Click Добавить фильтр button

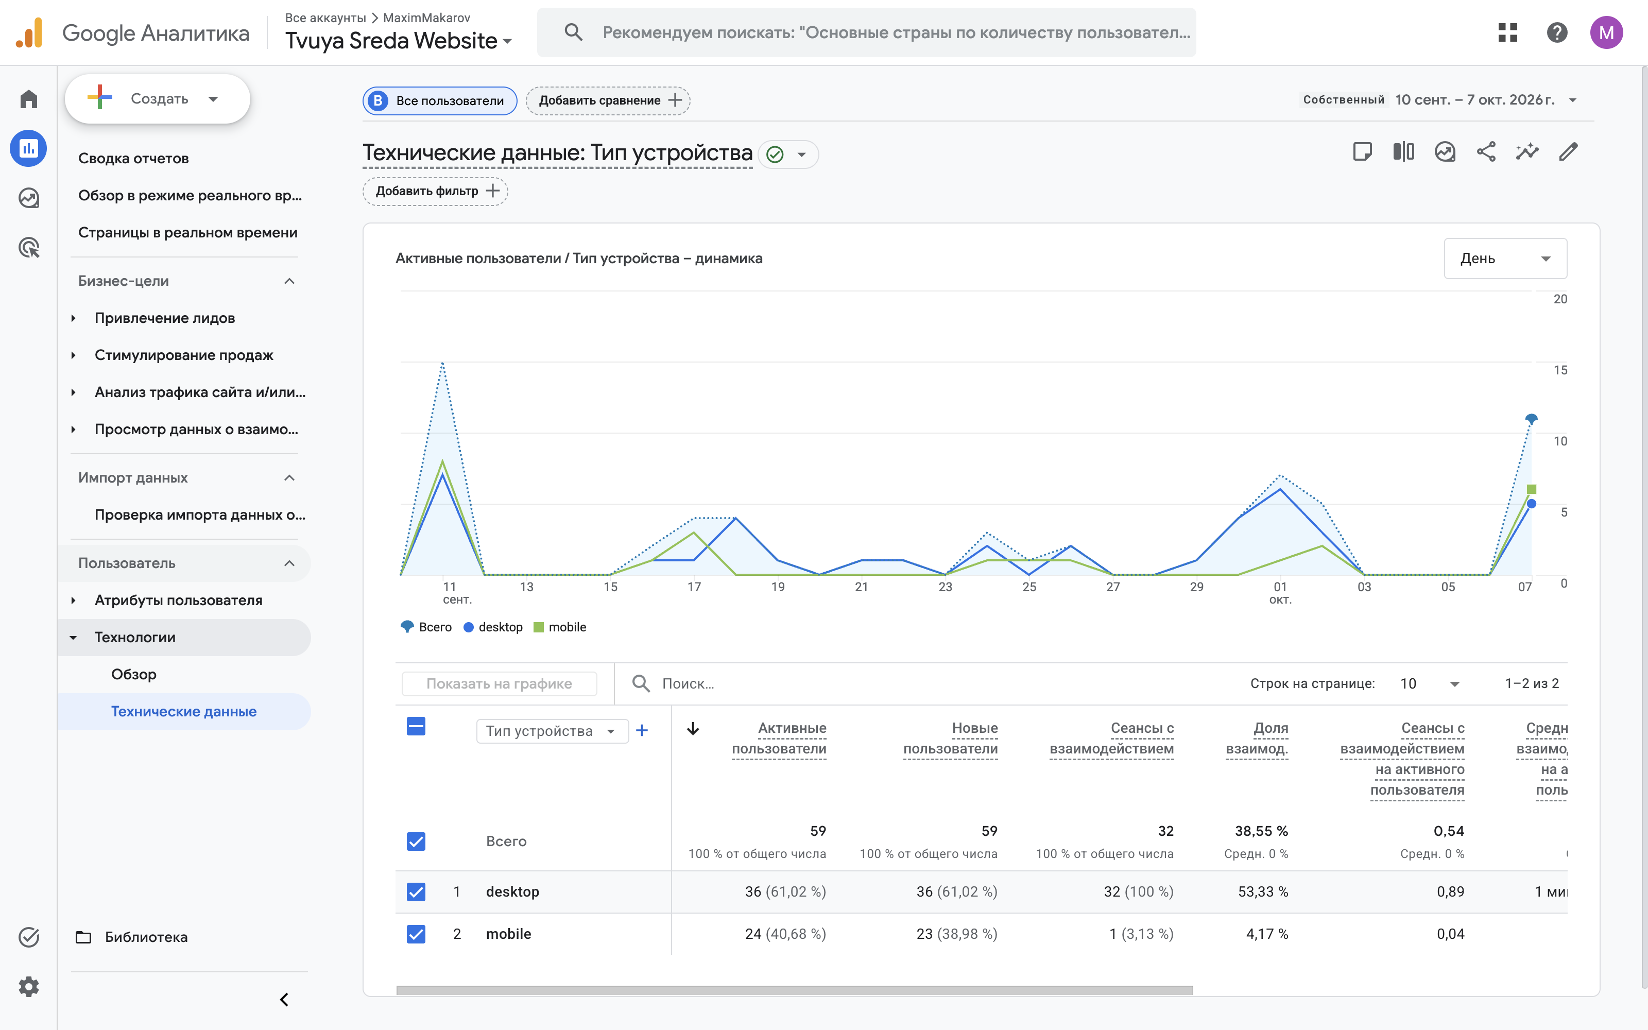435,191
